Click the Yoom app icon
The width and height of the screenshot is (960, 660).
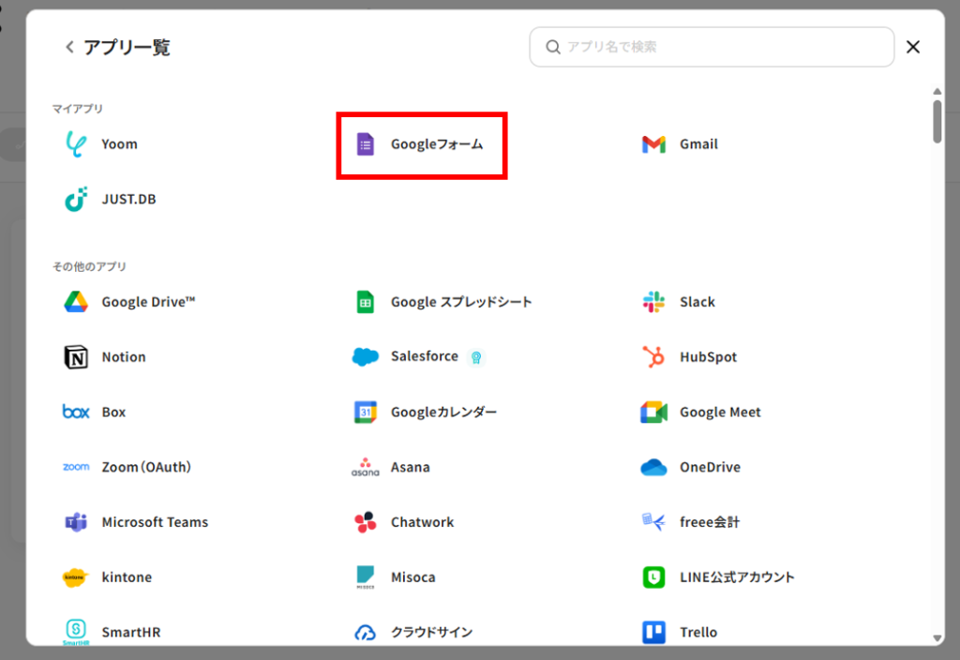[75, 144]
